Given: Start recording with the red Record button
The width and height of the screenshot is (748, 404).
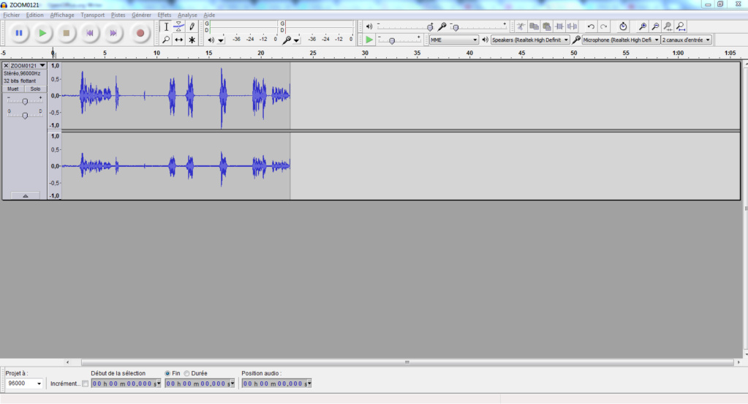Looking at the screenshot, I should click(140, 34).
